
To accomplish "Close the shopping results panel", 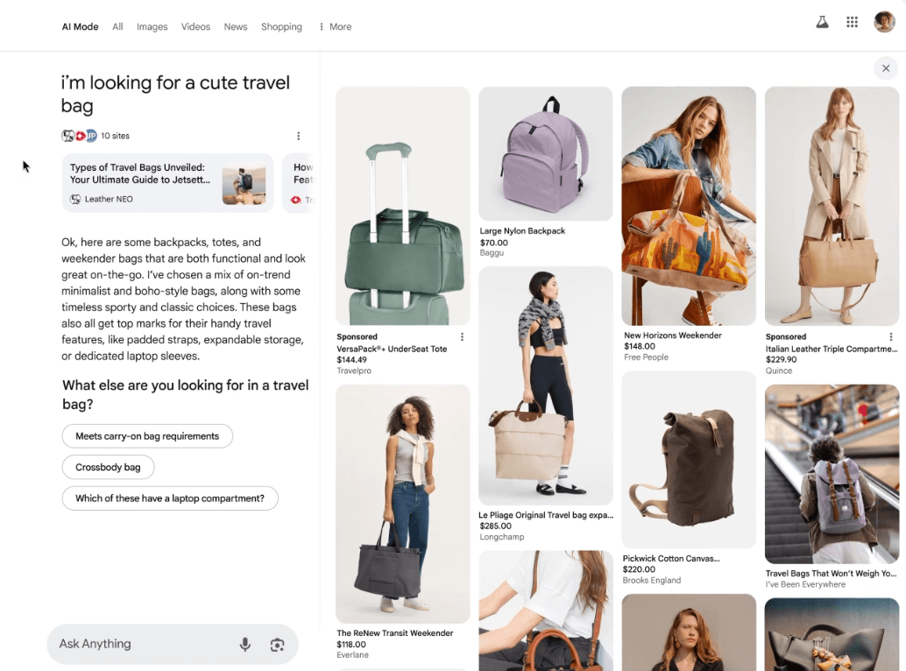I will (x=885, y=68).
